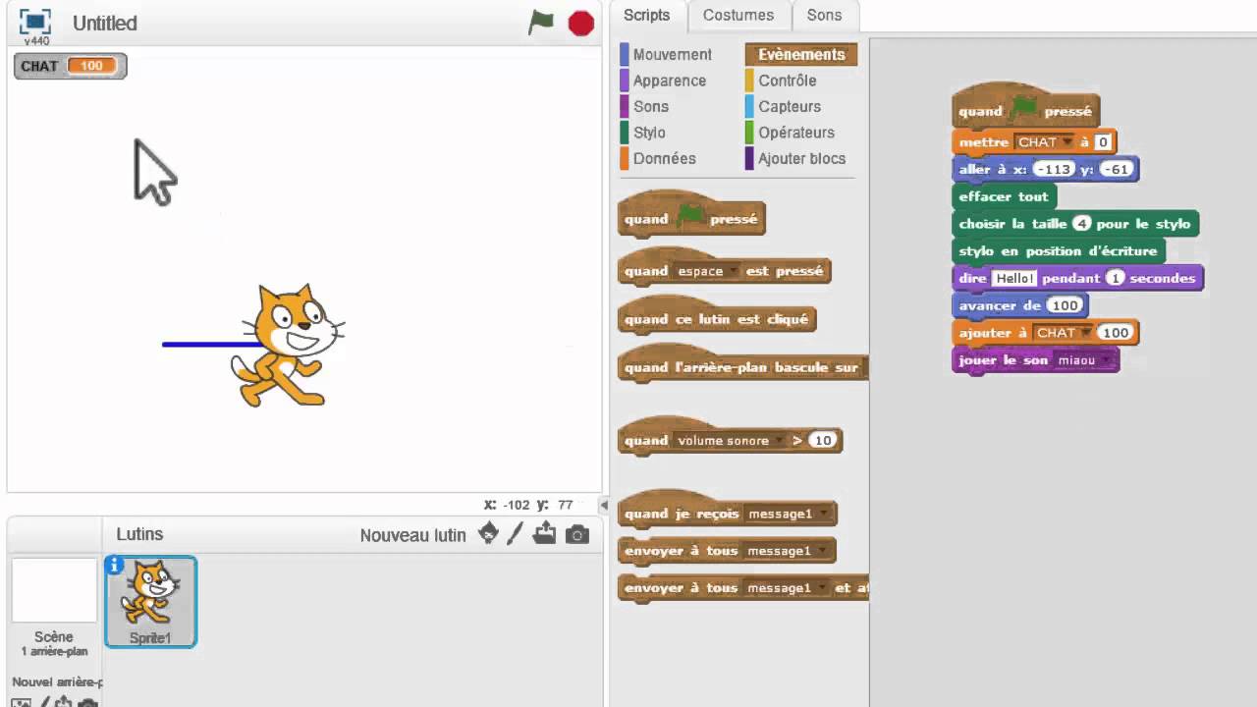Click Hello! text field in dire block
This screenshot has width=1257, height=707.
1014,279
